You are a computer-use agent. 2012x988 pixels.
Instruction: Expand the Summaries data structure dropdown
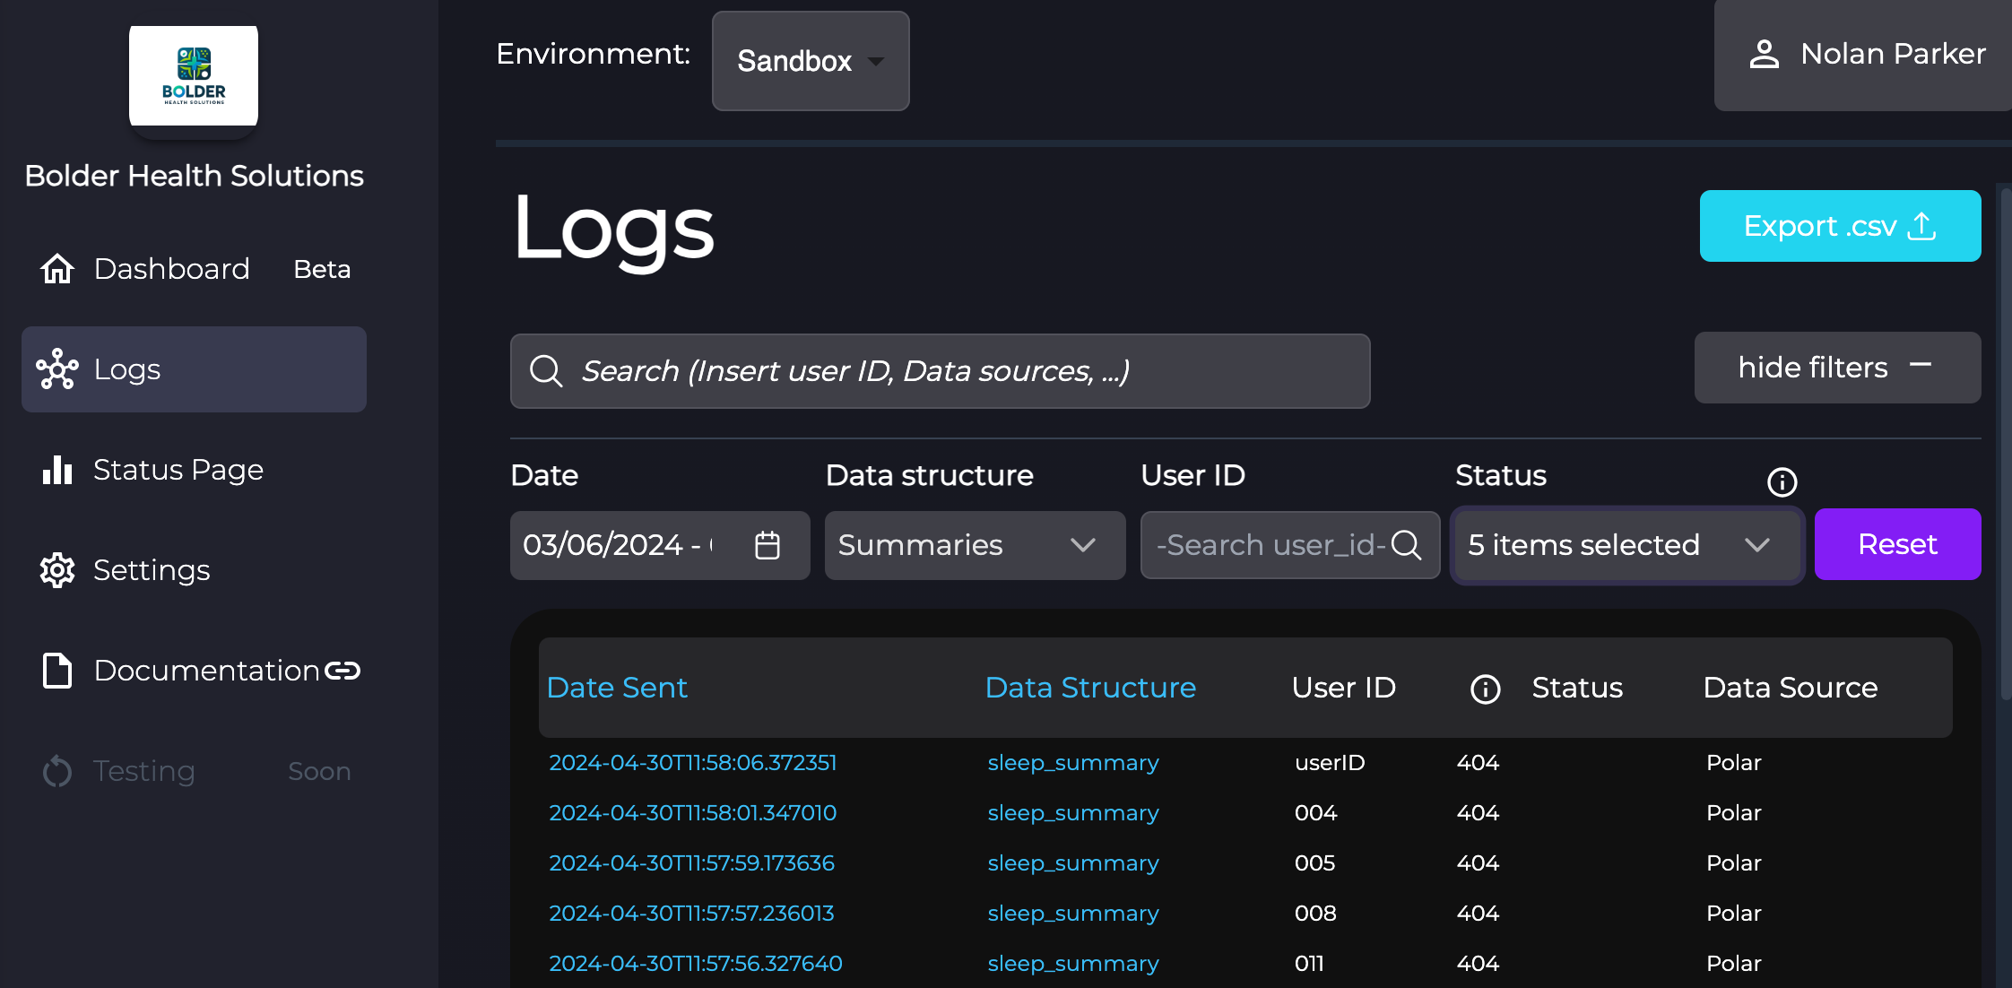click(x=975, y=545)
